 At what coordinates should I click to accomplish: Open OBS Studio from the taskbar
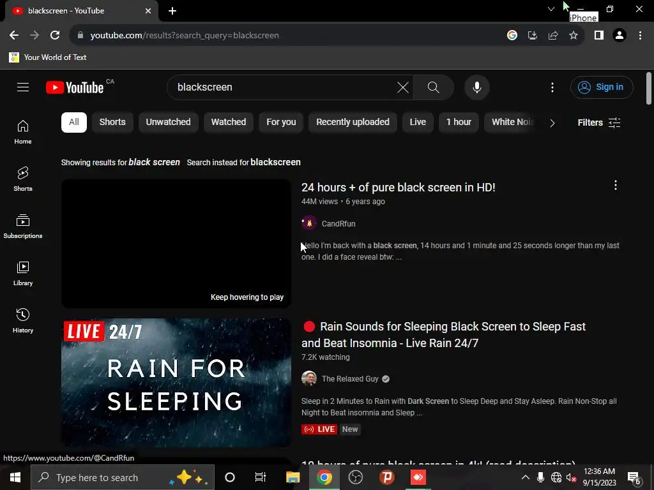tap(355, 477)
